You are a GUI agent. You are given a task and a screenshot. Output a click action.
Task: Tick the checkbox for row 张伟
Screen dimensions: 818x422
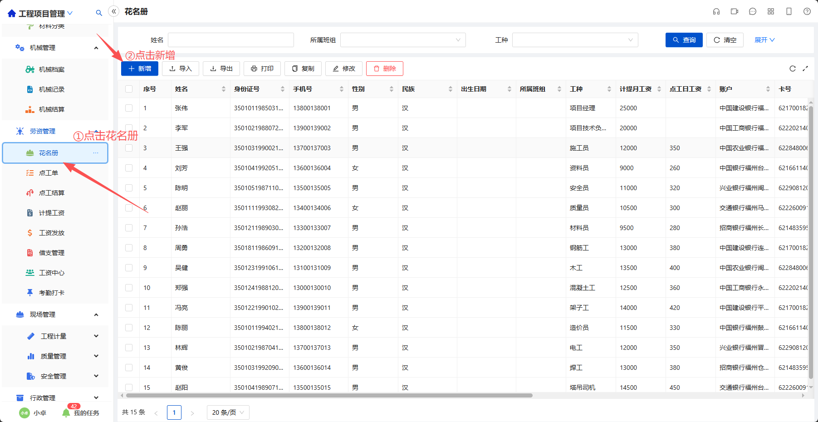[129, 108]
